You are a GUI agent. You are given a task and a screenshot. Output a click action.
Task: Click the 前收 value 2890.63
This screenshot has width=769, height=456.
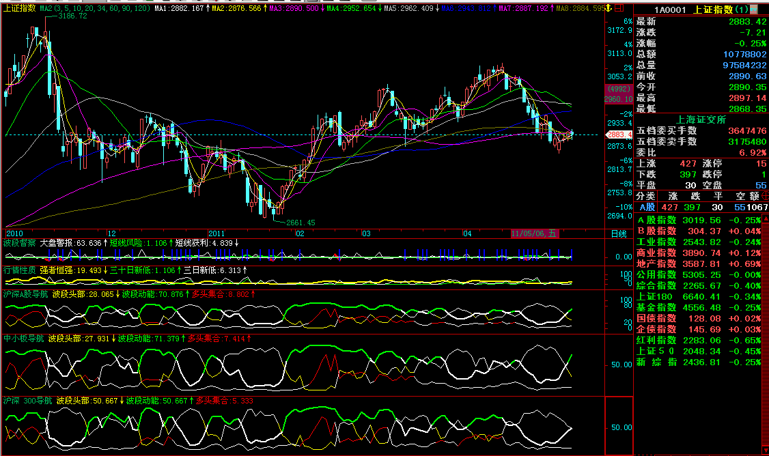[747, 76]
